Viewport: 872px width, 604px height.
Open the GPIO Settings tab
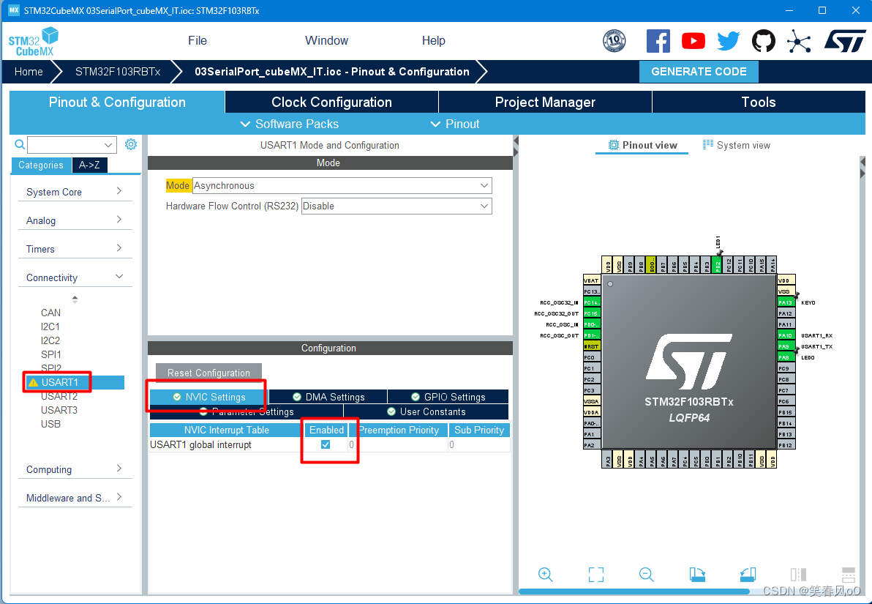448,397
